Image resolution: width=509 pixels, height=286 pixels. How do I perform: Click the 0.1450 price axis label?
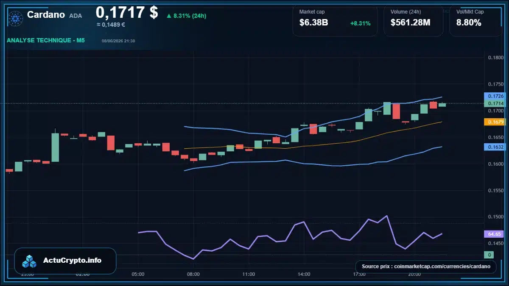click(x=496, y=244)
